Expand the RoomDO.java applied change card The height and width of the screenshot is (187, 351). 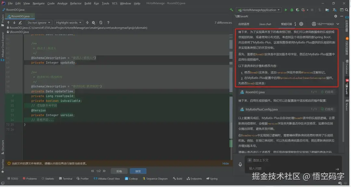[x=287, y=92]
